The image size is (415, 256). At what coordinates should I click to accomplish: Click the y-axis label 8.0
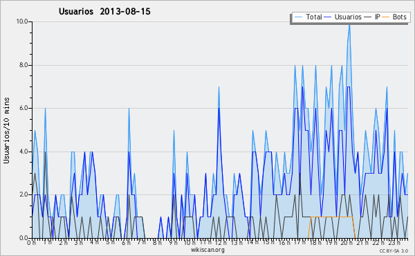(x=24, y=65)
